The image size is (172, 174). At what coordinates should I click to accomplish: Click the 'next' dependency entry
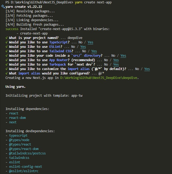[x=13, y=122]
